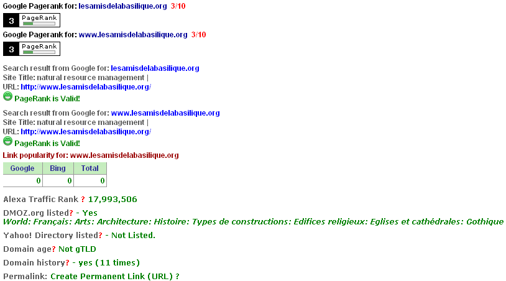Click Create Permanent Link (URL)

(112, 277)
